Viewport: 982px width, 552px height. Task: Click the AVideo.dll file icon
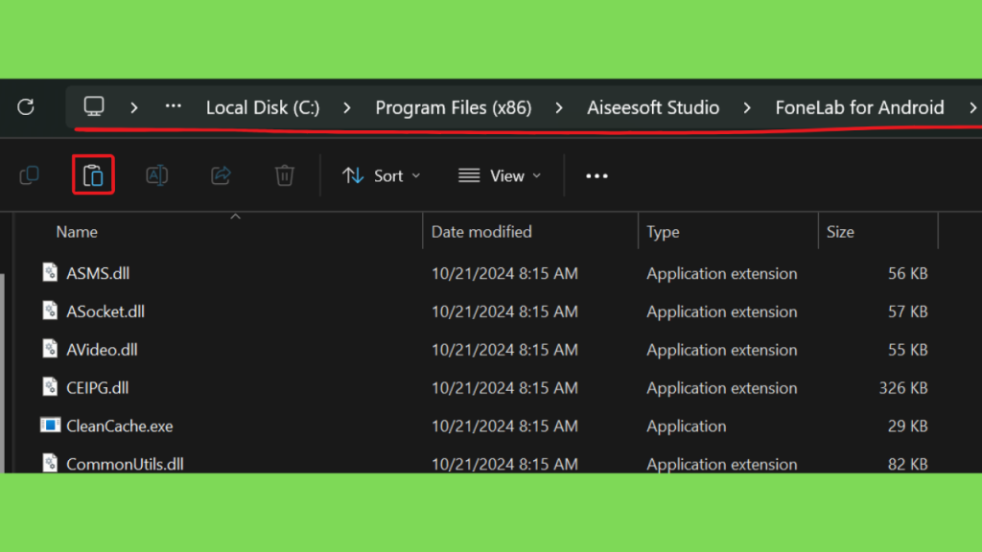click(50, 349)
